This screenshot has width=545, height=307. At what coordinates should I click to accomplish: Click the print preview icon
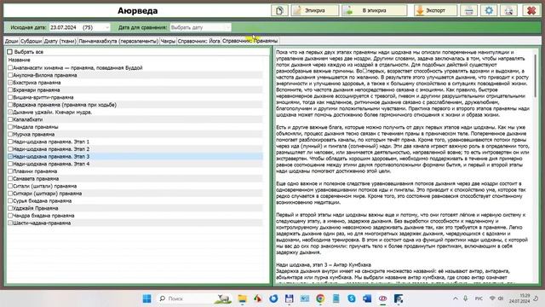point(508,10)
